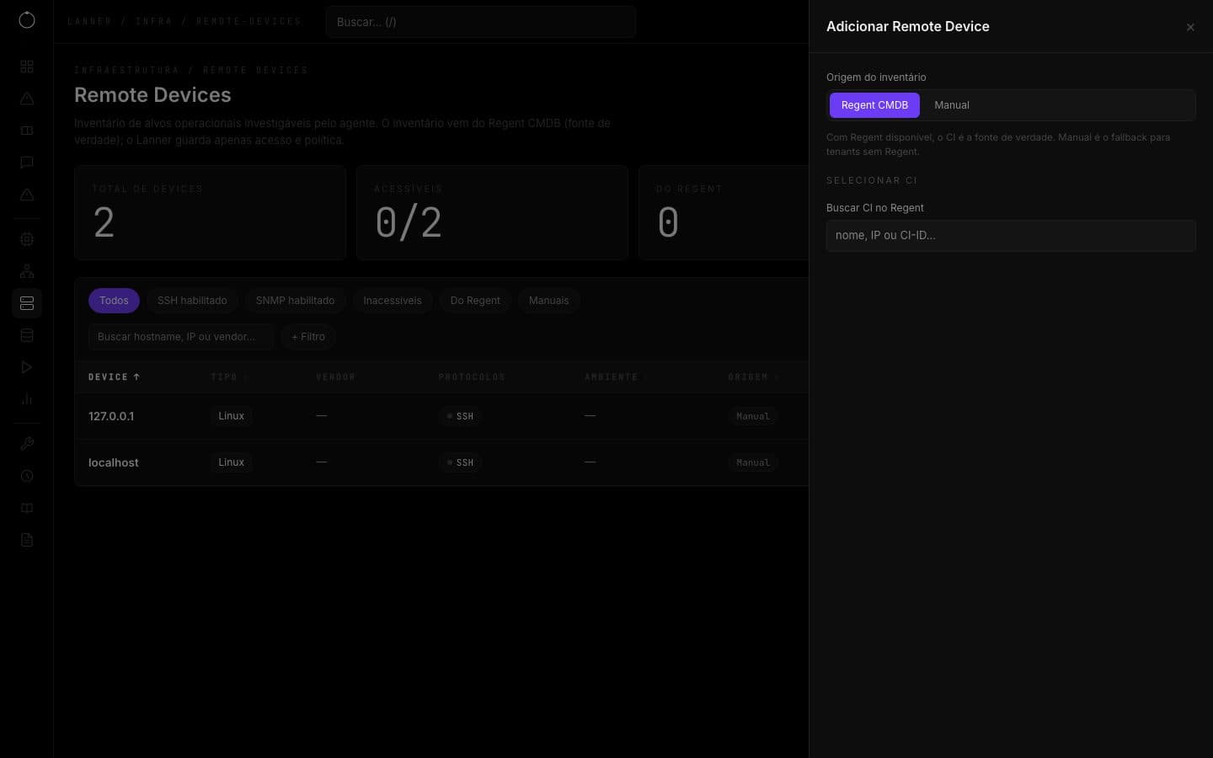Go to LANNER in the breadcrumb

89,22
